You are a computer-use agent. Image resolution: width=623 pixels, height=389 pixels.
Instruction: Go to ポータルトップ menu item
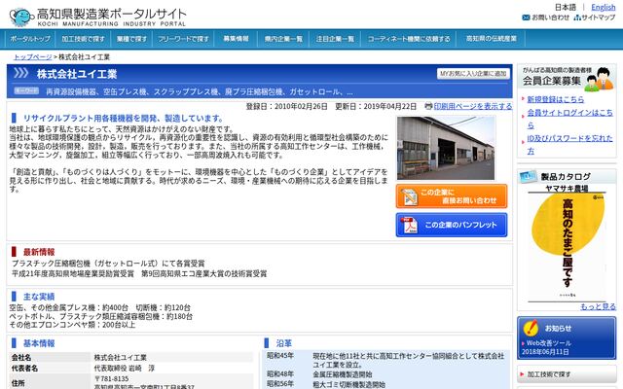30,39
